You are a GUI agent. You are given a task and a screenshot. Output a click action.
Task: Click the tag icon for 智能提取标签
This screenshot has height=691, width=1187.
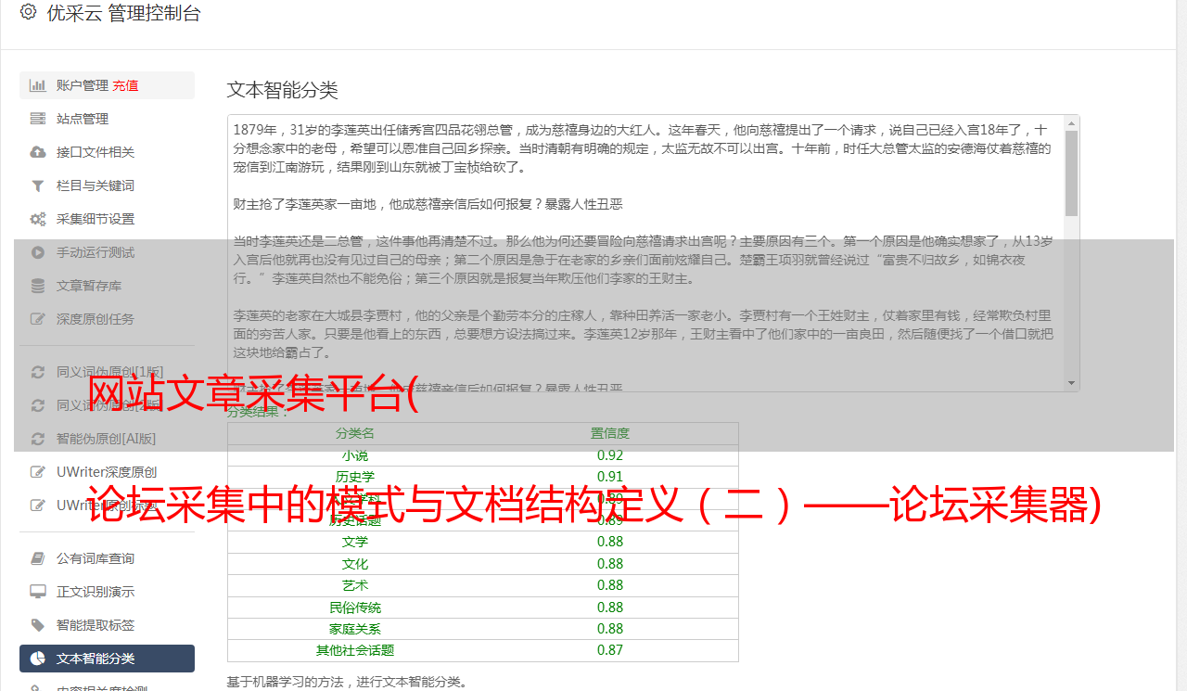point(38,625)
